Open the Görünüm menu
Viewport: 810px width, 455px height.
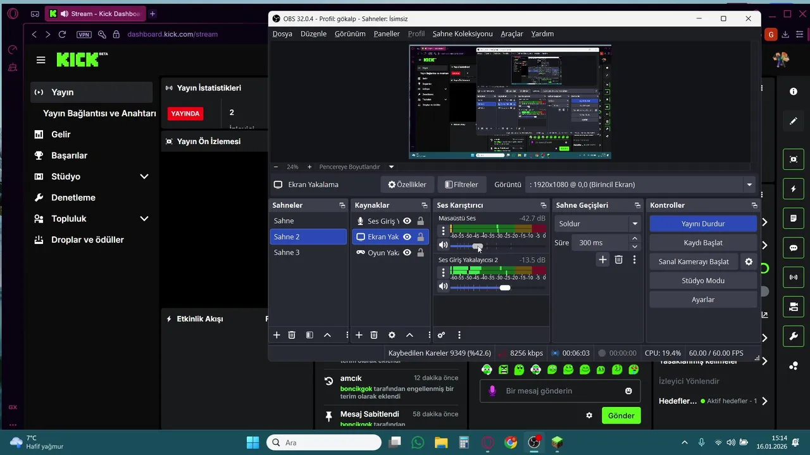pyautogui.click(x=350, y=34)
